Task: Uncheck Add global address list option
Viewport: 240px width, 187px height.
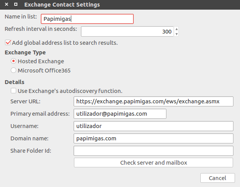Action: [x=8, y=43]
